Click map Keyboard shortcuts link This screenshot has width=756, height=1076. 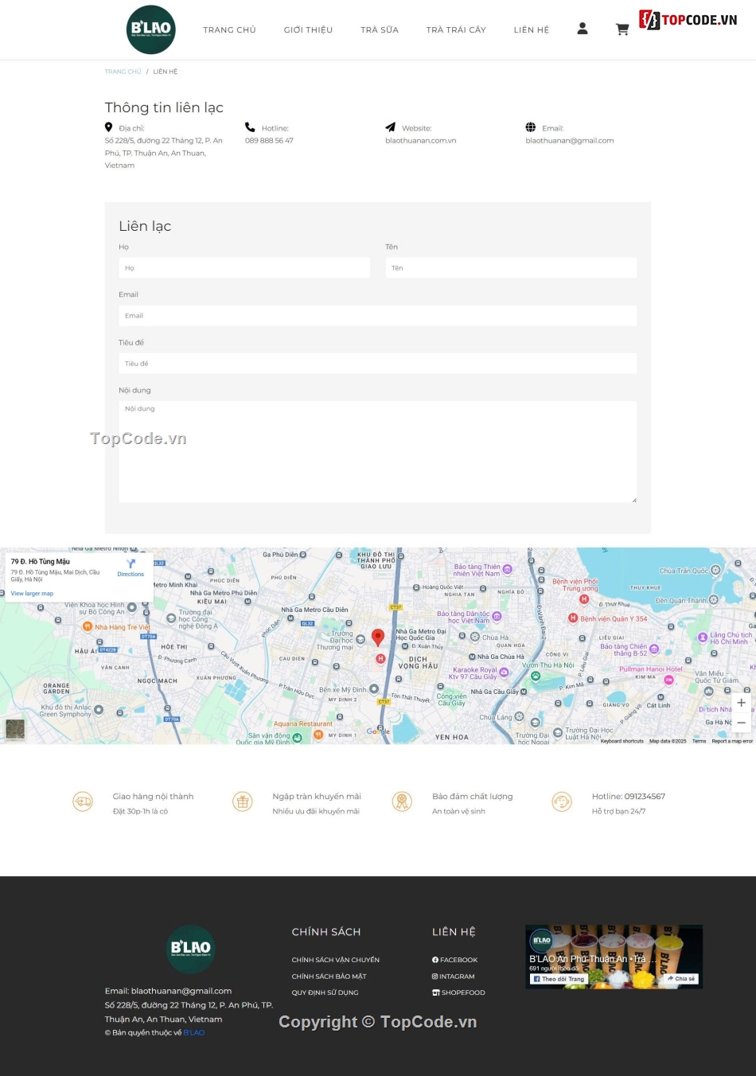pyautogui.click(x=622, y=741)
